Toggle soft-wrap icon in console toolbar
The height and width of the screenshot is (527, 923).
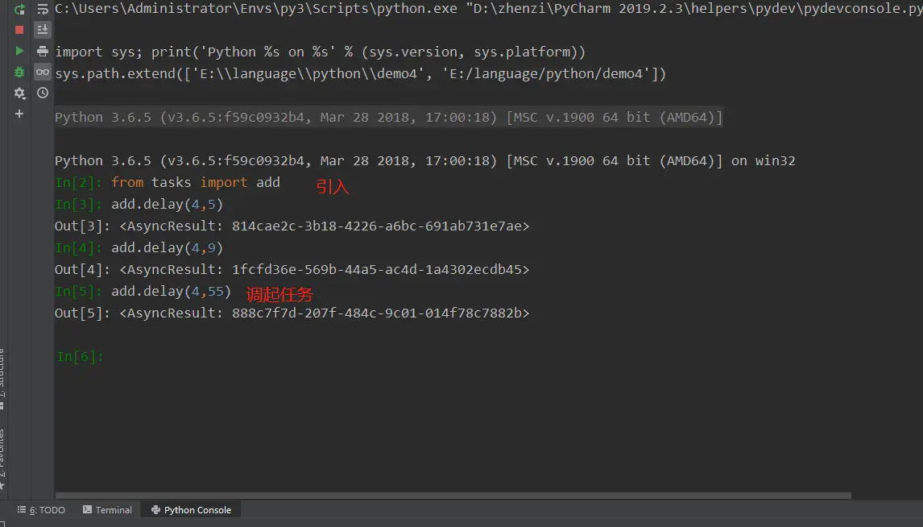point(43,9)
